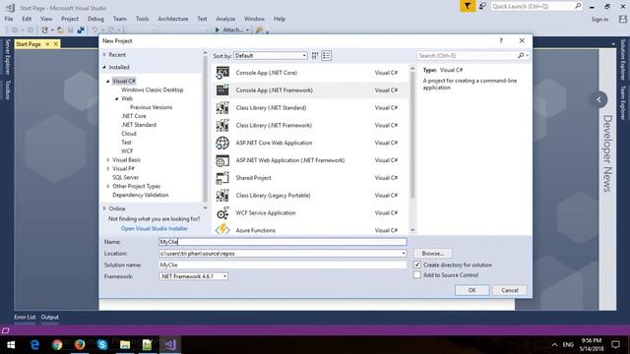Open Visual Studio Installer link
The height and width of the screenshot is (354, 630).
point(155,228)
